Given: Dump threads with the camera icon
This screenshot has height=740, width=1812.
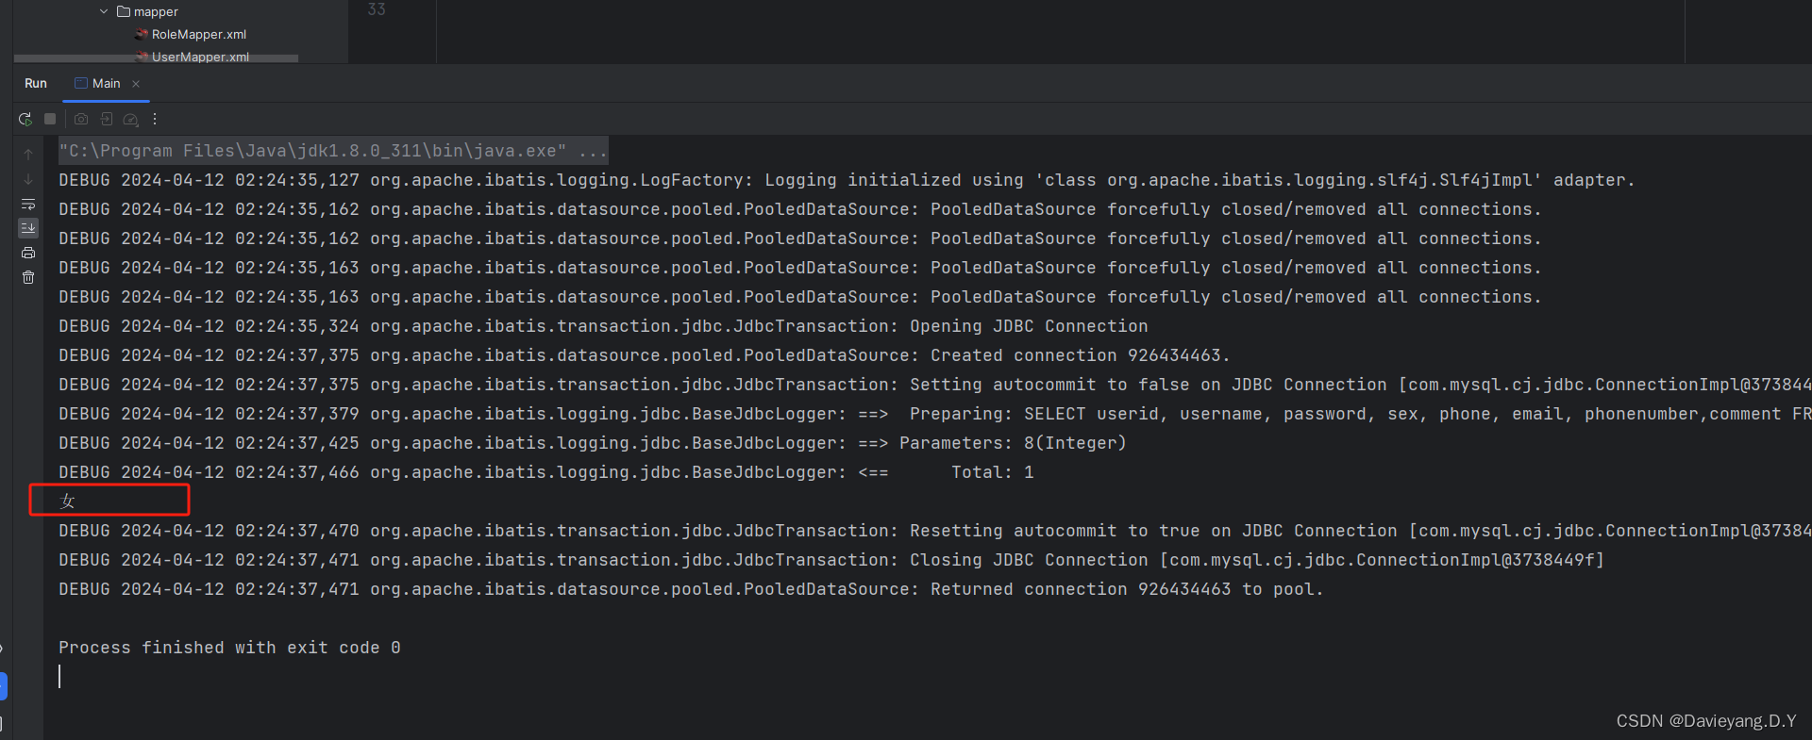Looking at the screenshot, I should pos(81,119).
